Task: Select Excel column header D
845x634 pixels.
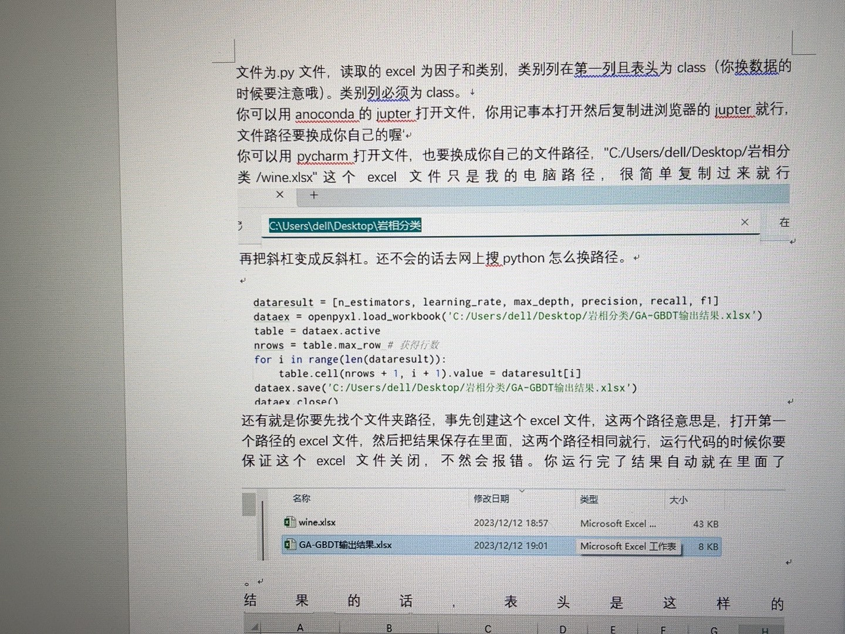Action: [562, 629]
